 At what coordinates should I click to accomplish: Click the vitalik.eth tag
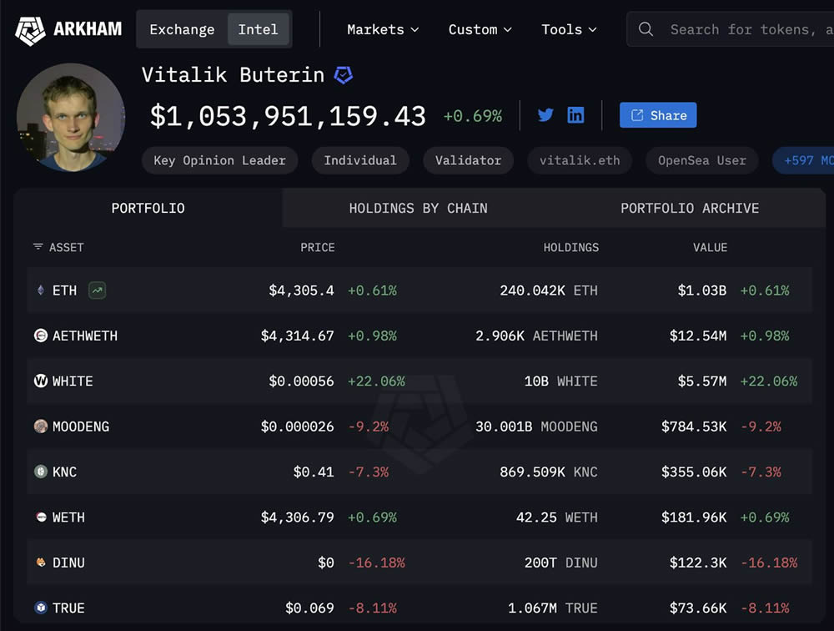(580, 160)
